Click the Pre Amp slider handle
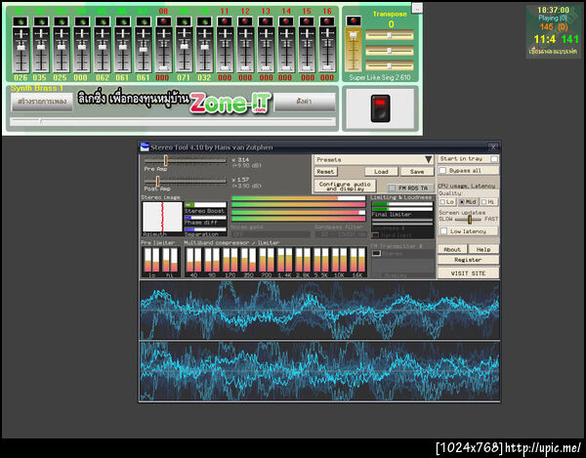586x458 pixels. click(166, 160)
